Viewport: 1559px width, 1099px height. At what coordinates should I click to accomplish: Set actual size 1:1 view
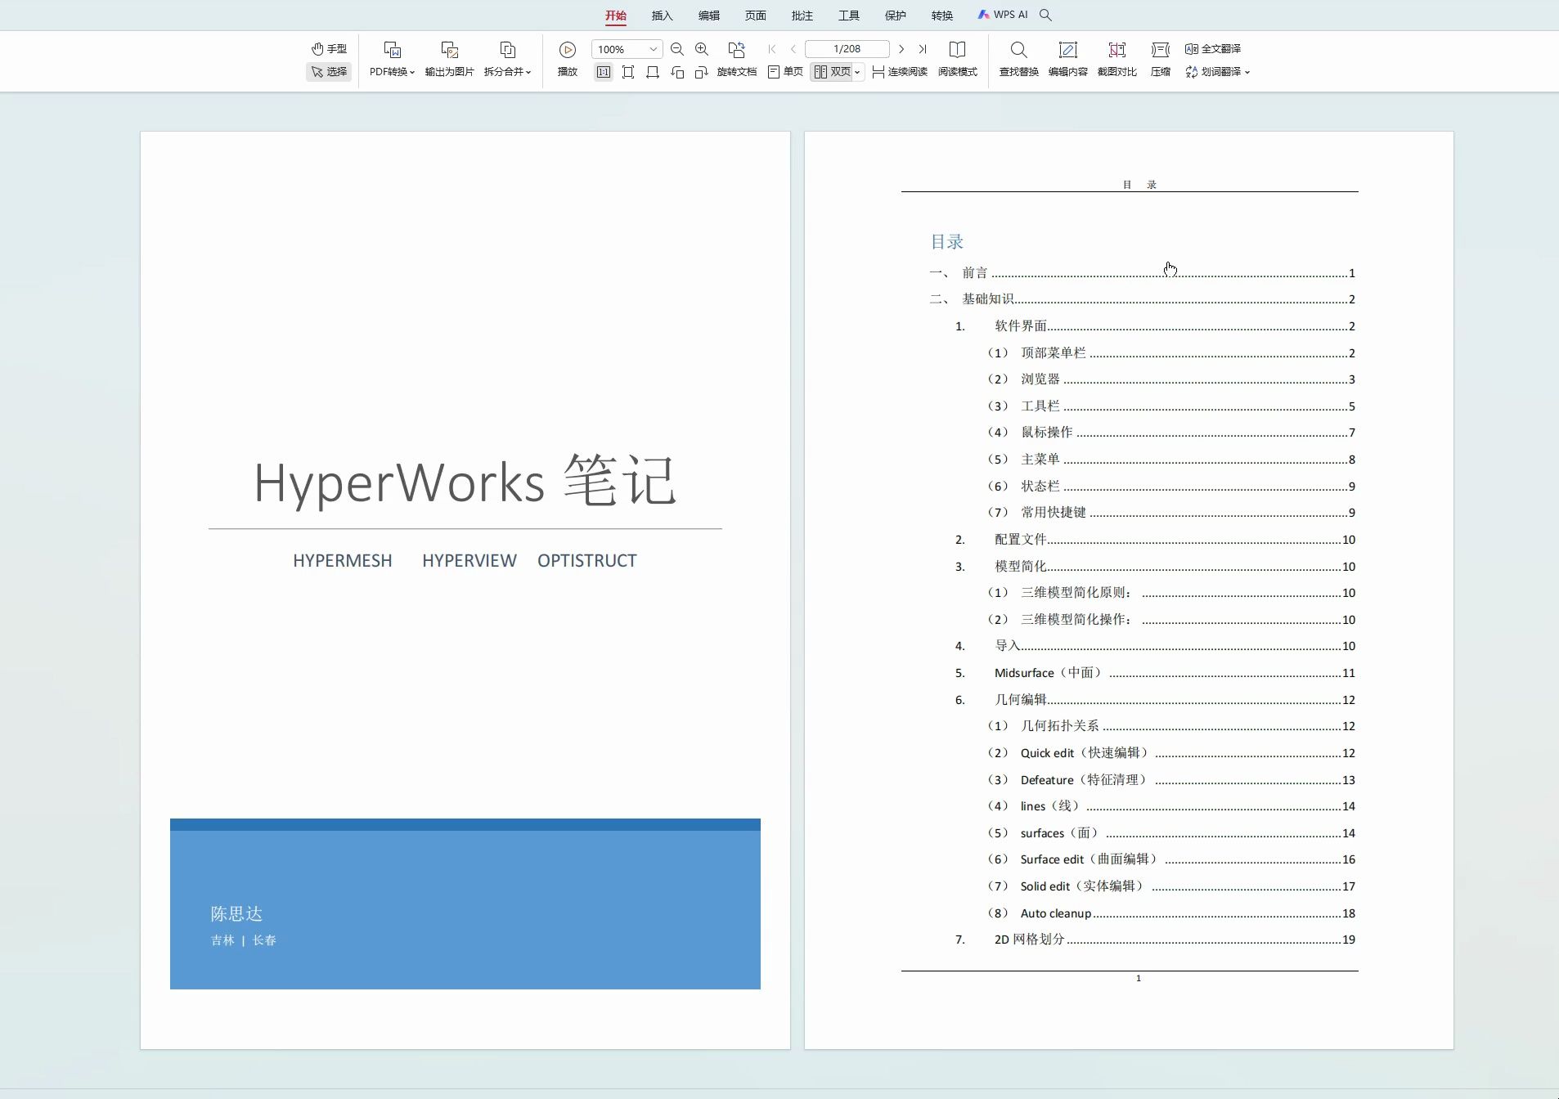(x=604, y=72)
